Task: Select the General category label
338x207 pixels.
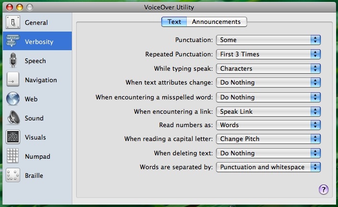Action: tap(36, 22)
